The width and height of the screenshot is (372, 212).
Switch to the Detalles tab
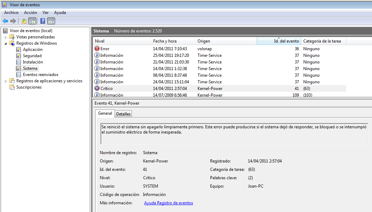pyautogui.click(x=123, y=114)
